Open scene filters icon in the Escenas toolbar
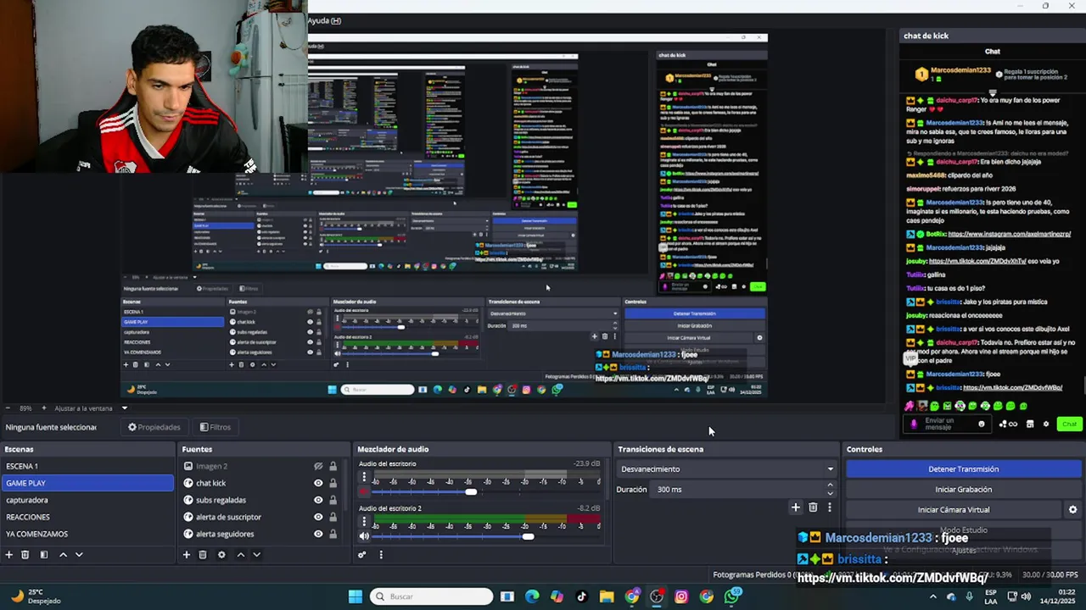This screenshot has height=610, width=1086. click(43, 555)
